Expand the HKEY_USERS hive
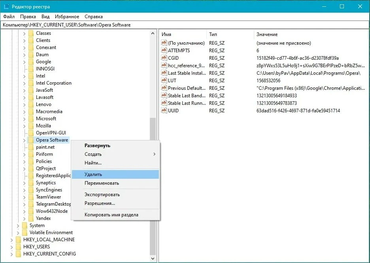Image resolution: width=370 pixels, height=263 pixels. [11, 247]
